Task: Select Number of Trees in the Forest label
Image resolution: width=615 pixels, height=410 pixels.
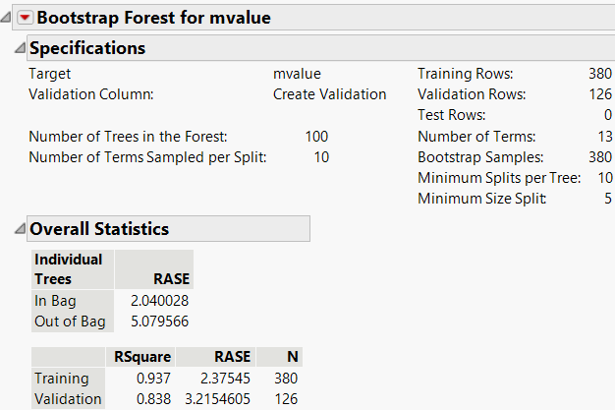Action: click(x=128, y=137)
